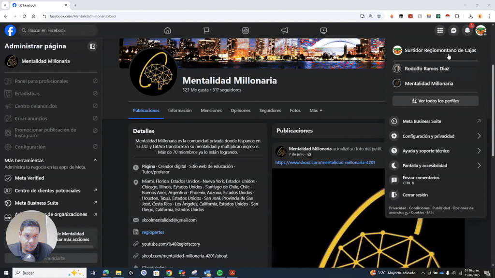Open the skool.com about page link
Screen dimensions: 495x278
[x=184, y=256]
